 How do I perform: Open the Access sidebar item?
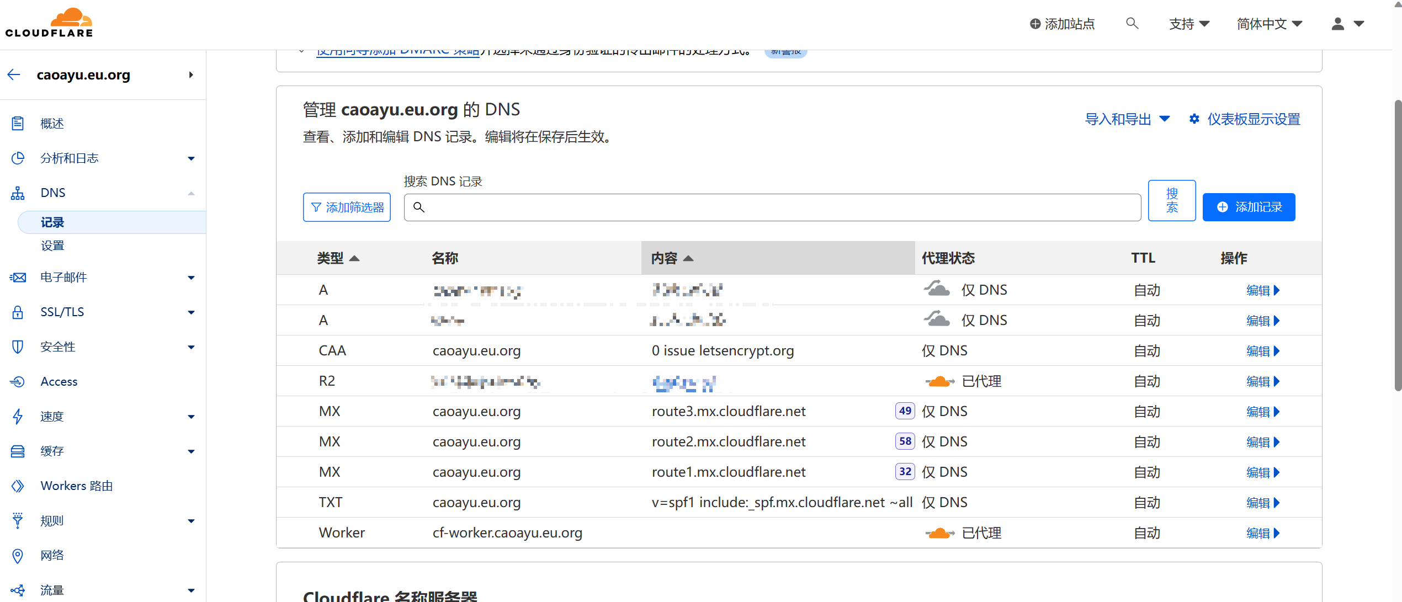click(x=59, y=382)
